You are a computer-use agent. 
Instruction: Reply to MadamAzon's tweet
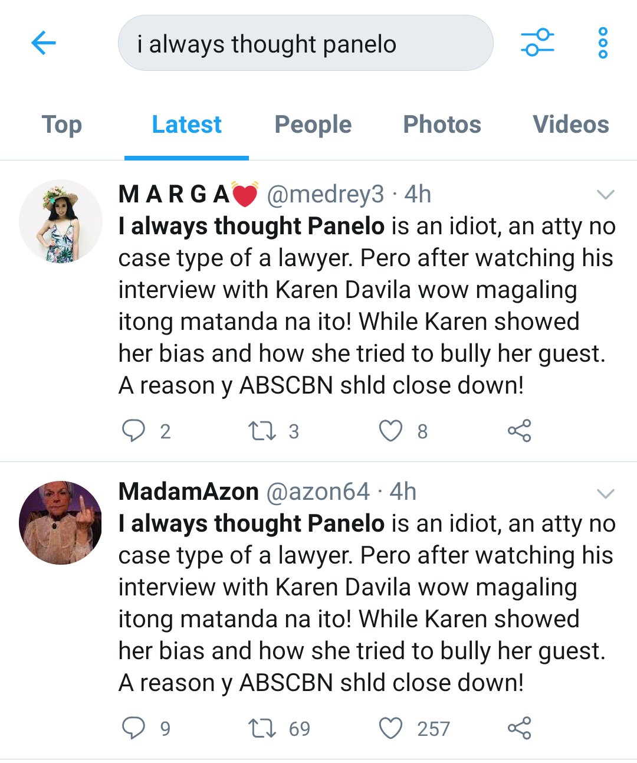[x=133, y=728]
